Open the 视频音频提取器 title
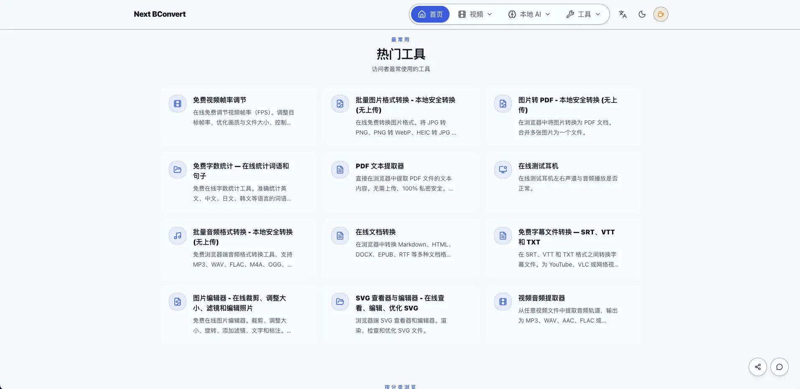The image size is (800, 389). coord(541,298)
